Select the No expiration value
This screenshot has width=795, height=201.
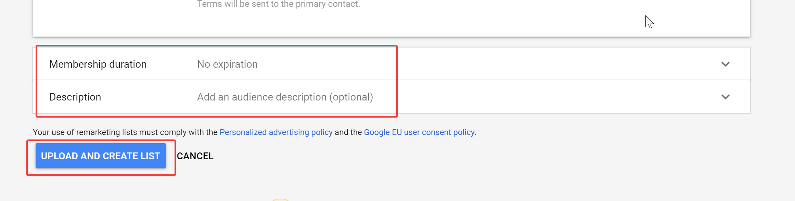[x=228, y=64]
